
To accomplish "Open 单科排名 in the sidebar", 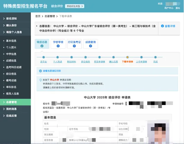I will pos(11,87).
